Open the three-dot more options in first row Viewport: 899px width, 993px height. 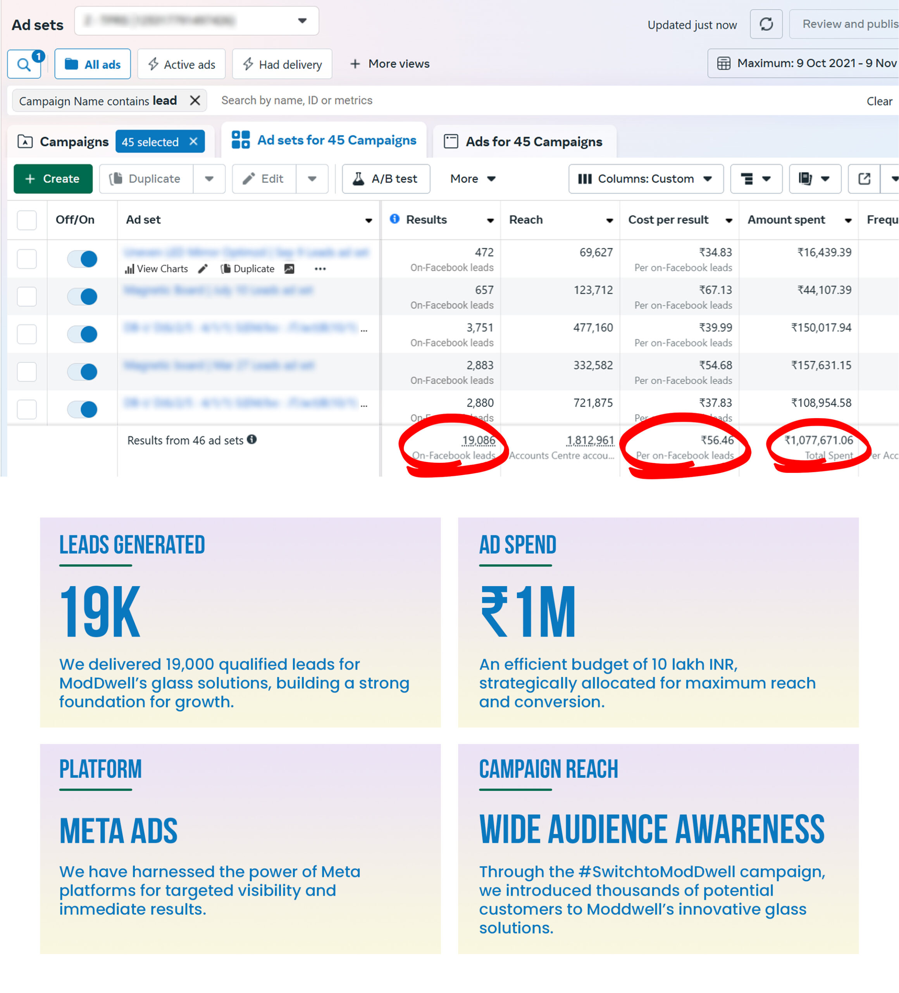[320, 269]
